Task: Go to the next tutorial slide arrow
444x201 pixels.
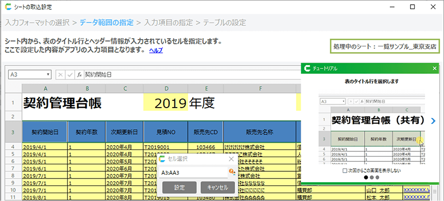Action: (x=433, y=121)
